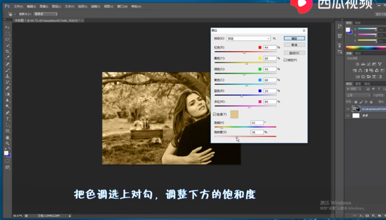Open the layer blend mode dropdown
Screen dimensions: 386x220
click(358, 95)
